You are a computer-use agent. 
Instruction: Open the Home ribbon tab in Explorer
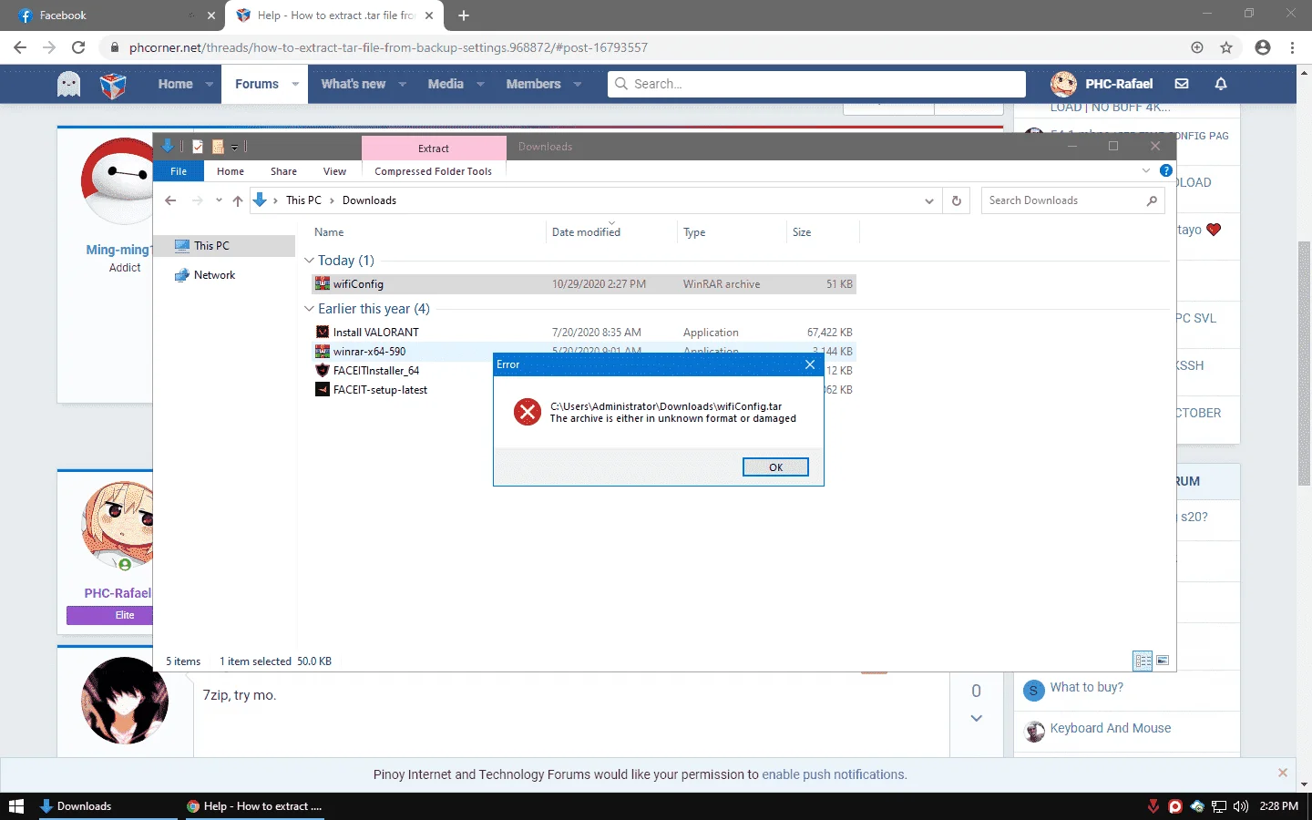click(231, 171)
